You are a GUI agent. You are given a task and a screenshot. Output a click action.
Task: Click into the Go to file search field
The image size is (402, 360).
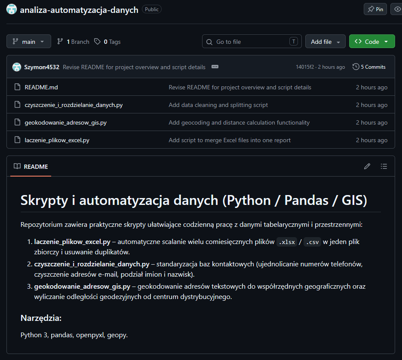[252, 41]
